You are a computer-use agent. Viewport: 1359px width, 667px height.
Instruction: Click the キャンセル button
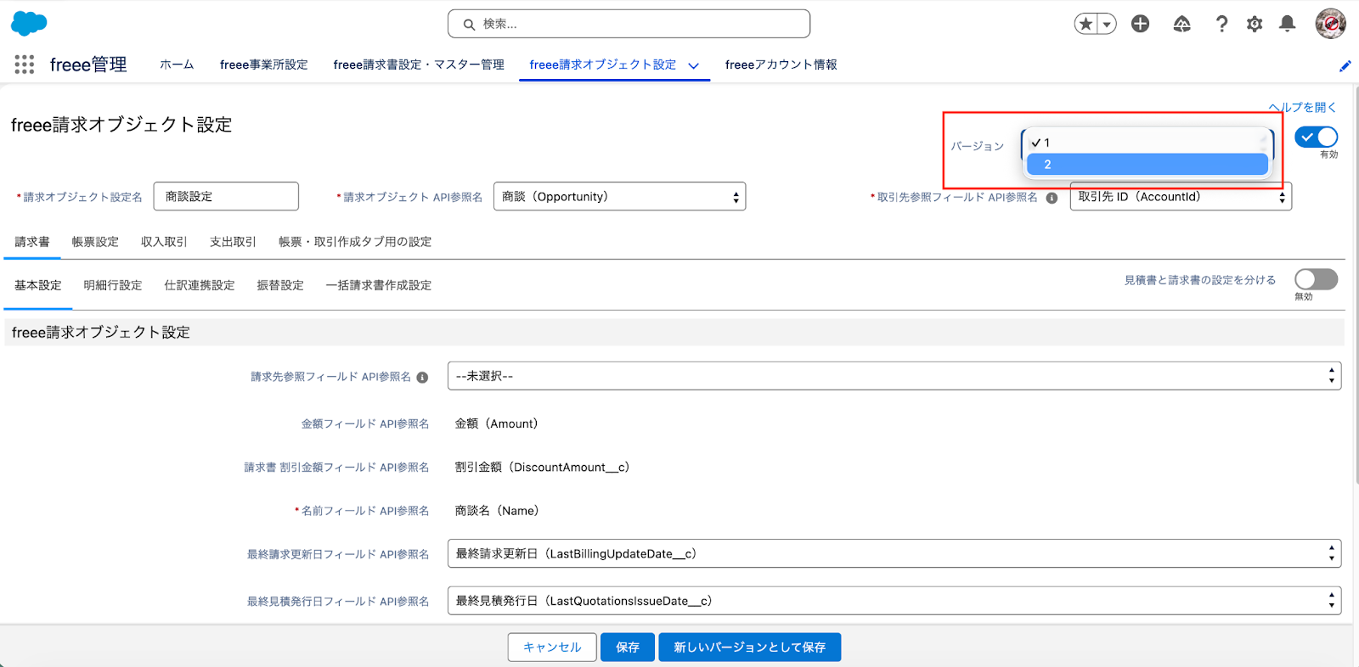[x=552, y=647]
